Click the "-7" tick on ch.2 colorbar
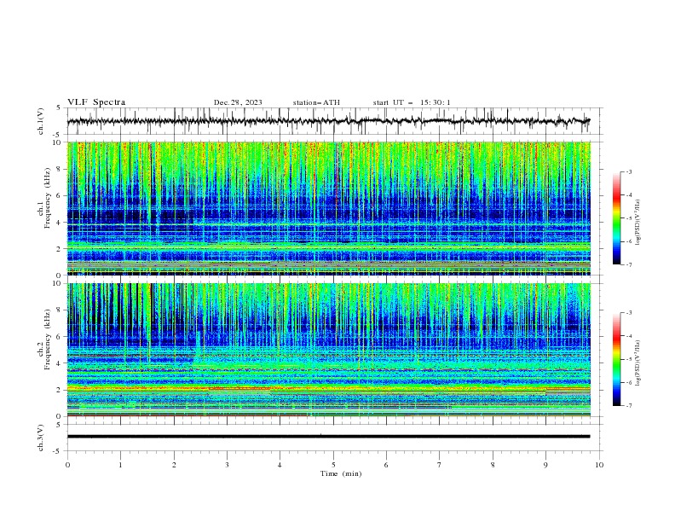This screenshot has height=522, width=675. point(629,405)
